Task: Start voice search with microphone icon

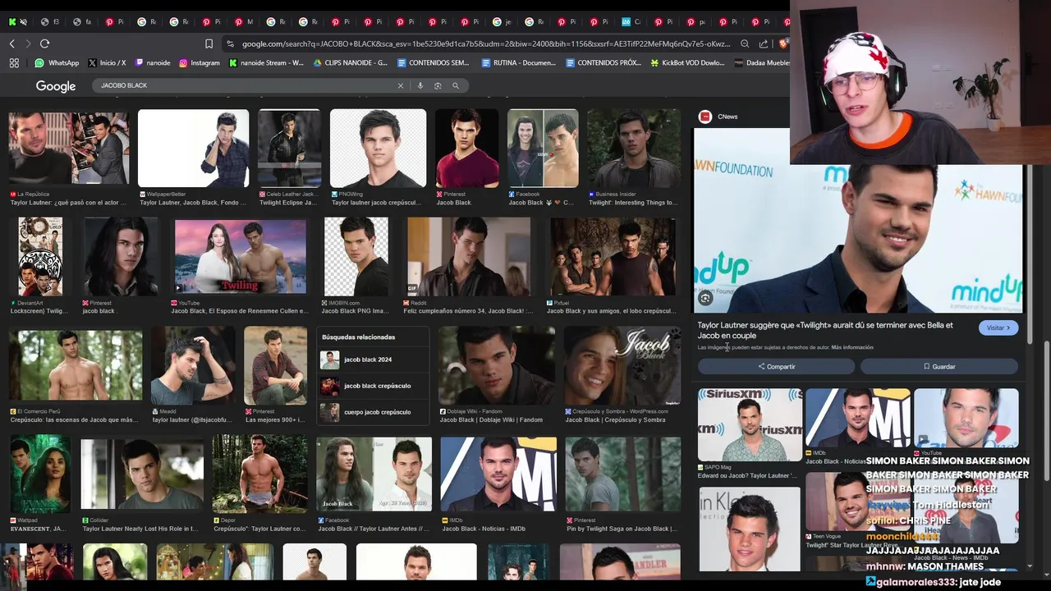Action: pos(420,85)
